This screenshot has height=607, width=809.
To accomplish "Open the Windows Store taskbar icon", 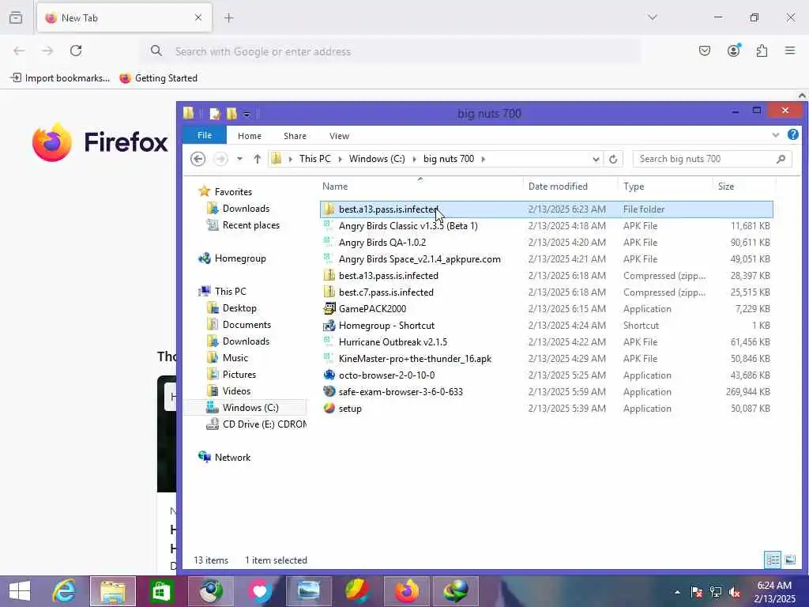I will [x=161, y=591].
